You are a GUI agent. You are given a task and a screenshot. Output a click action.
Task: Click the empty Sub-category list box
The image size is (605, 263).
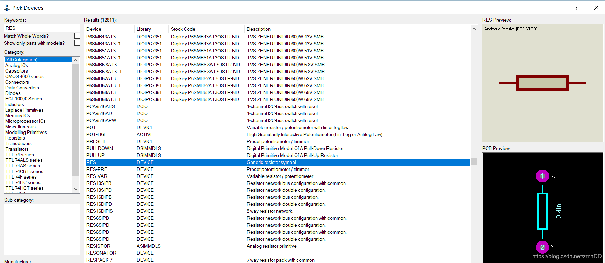pyautogui.click(x=42, y=230)
